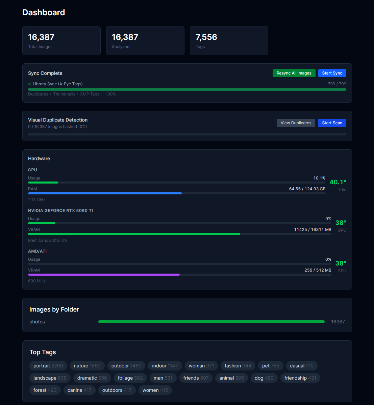Pick the woman tag chip
374x405 pixels.
point(201,366)
